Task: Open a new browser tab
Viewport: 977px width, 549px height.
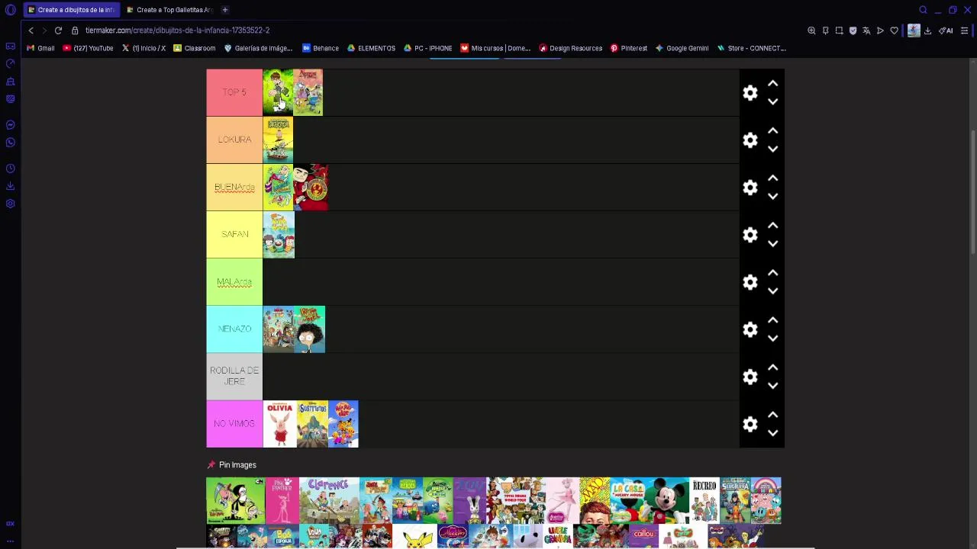Action: [225, 10]
